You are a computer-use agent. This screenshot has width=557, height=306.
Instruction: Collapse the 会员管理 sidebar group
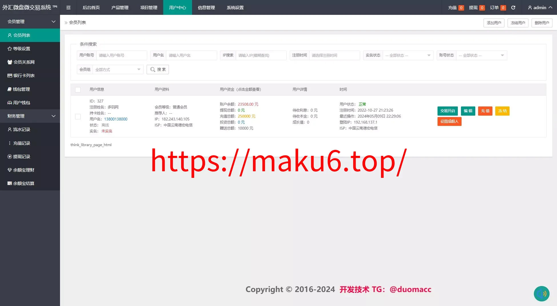(30, 22)
